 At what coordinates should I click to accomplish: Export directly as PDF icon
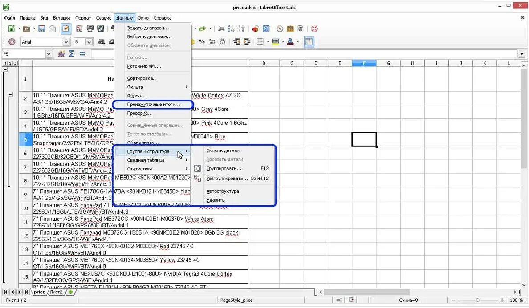click(x=79, y=29)
